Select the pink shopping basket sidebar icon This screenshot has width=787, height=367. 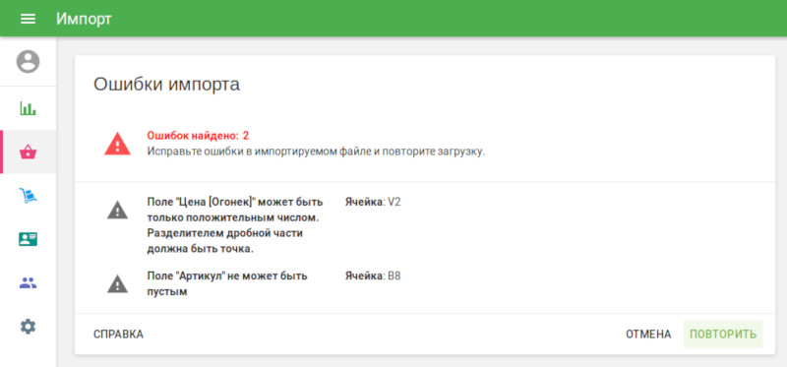pos(28,152)
